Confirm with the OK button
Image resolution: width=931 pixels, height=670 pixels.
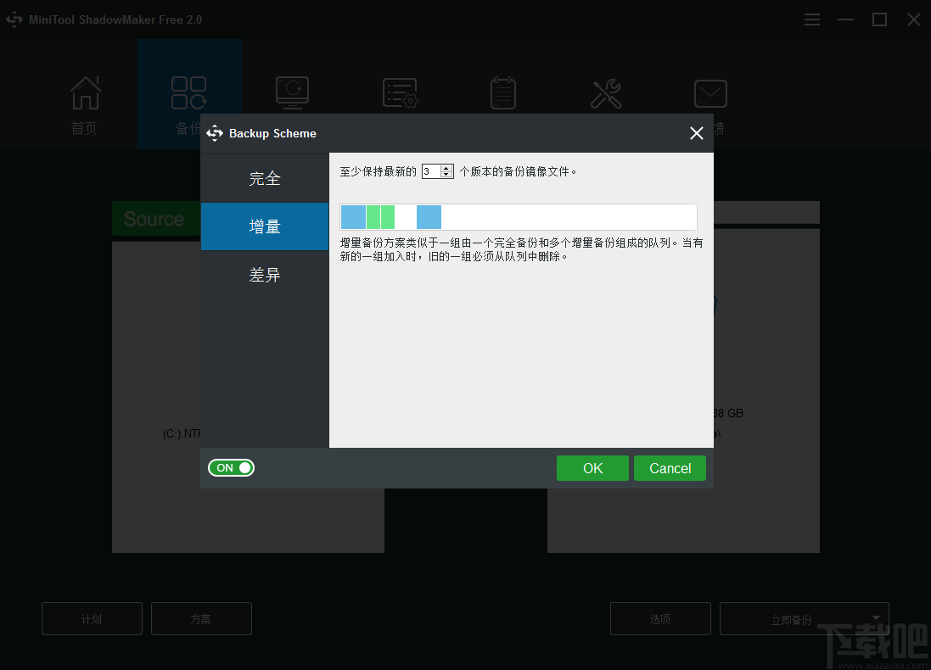[592, 467]
